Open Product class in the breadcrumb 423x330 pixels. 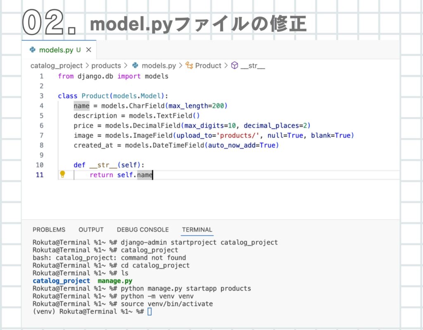[x=208, y=66]
